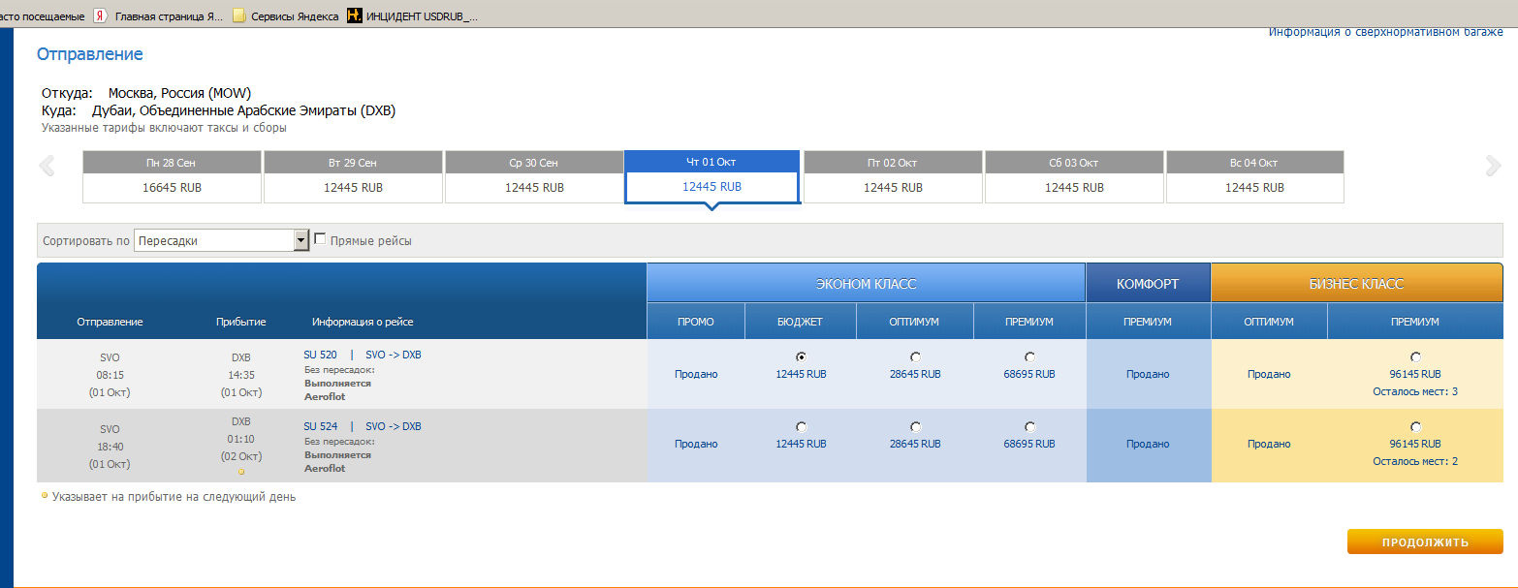1518x588 pixels.
Task: Click the БИЗНЕС КЛАСС header
Action: pos(1357,284)
